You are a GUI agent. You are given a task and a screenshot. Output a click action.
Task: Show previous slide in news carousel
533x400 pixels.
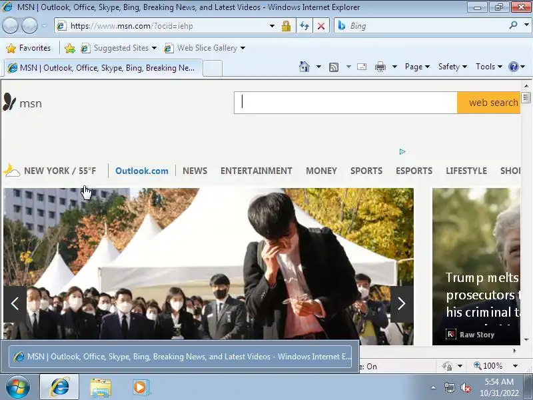click(x=15, y=304)
